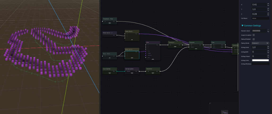Screen dimensions: 272x114
Task: Adjust Debug Bulk using its stepper arrows
Action: (268, 52)
